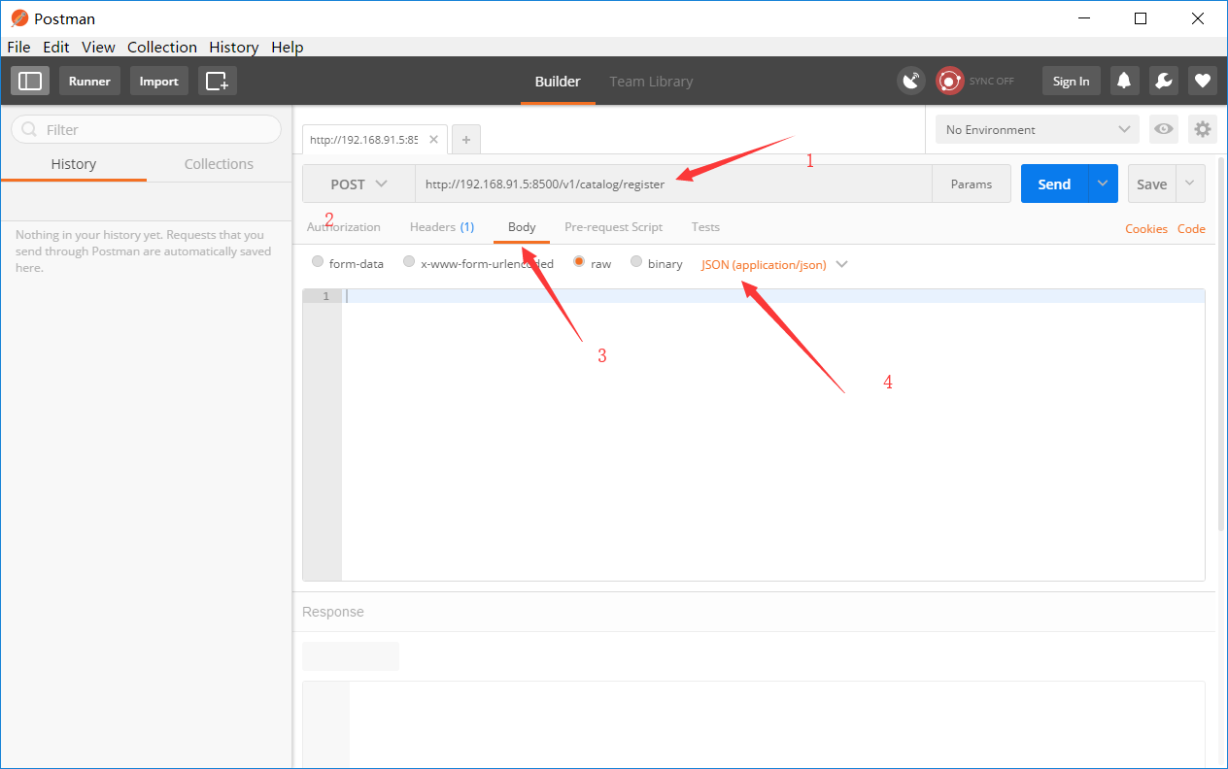1228x769 pixels.
Task: Click the interceptor satellite icon
Action: tap(911, 81)
